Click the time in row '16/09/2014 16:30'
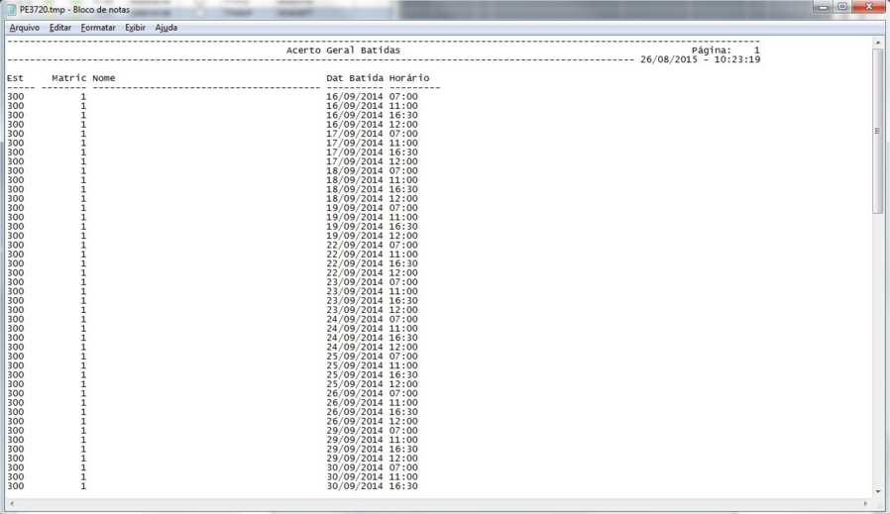The width and height of the screenshot is (890, 514). 403,115
